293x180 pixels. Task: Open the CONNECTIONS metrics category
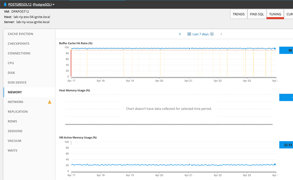tap(19, 53)
